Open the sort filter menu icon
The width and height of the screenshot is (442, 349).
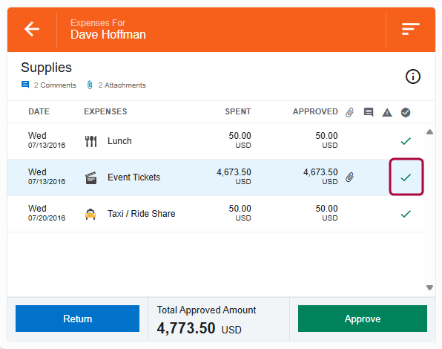click(x=410, y=29)
